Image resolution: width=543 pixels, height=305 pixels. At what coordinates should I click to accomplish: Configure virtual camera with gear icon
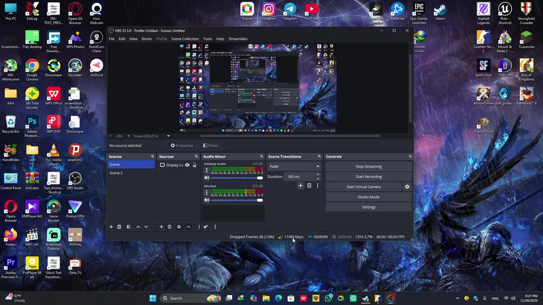pyautogui.click(x=407, y=187)
